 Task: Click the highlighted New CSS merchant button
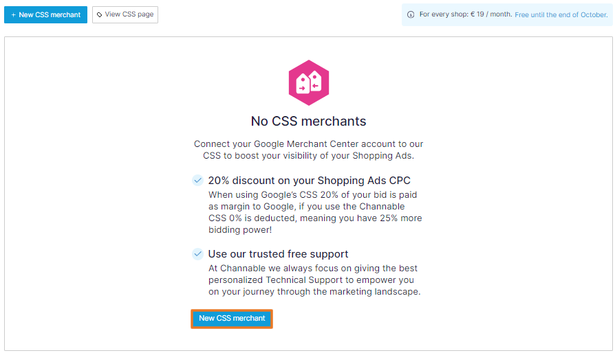(x=232, y=319)
